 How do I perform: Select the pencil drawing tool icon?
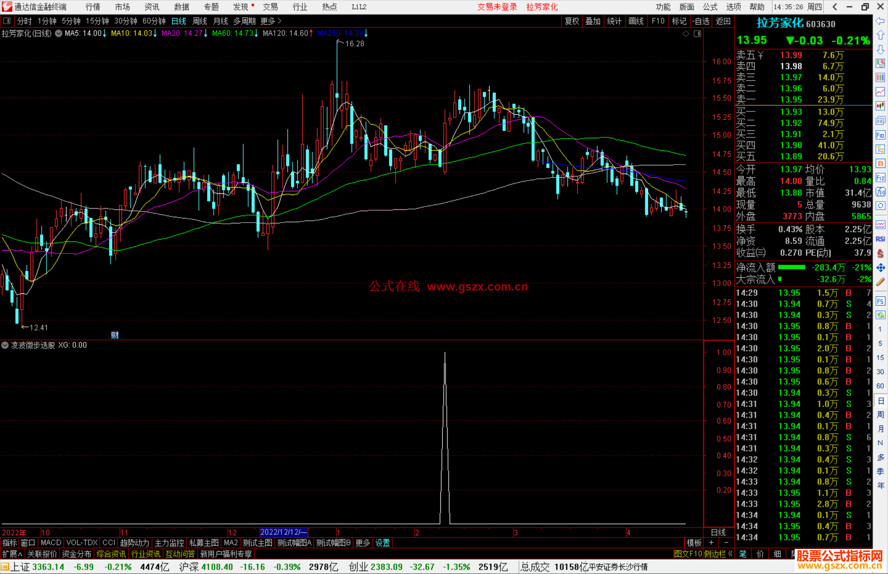[x=880, y=282]
